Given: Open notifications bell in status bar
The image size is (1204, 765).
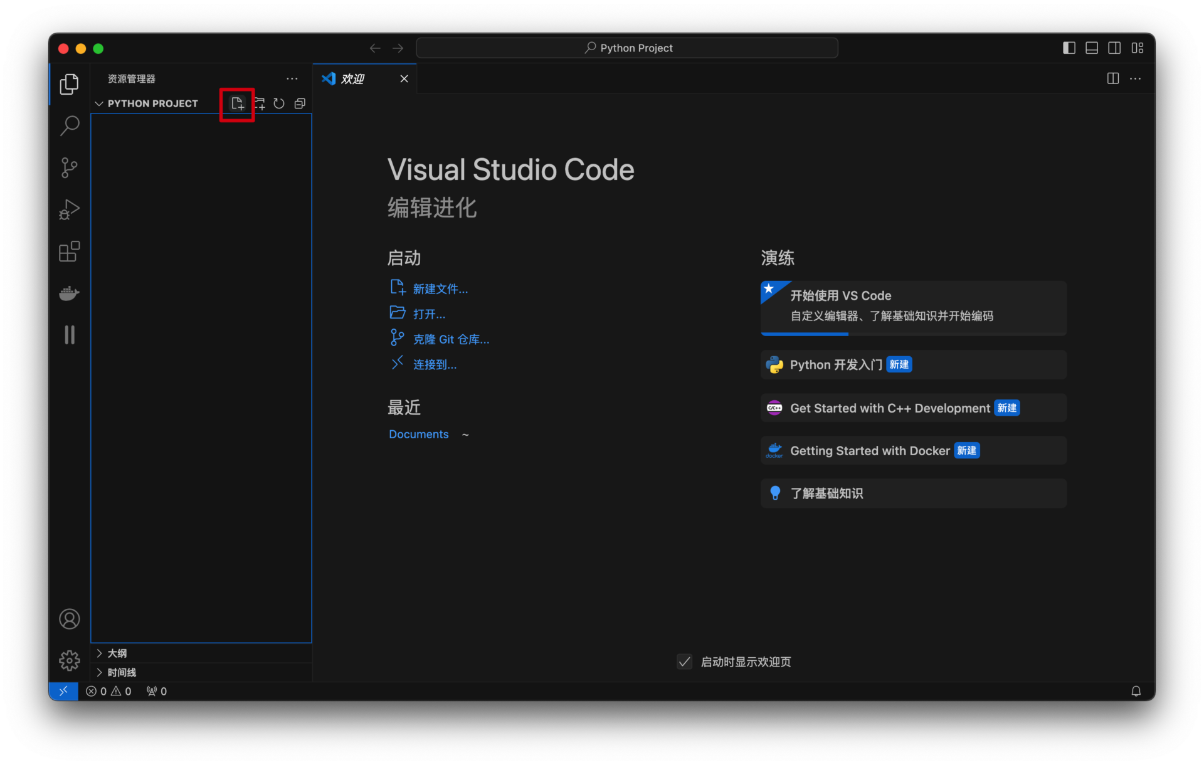Looking at the screenshot, I should (x=1136, y=691).
